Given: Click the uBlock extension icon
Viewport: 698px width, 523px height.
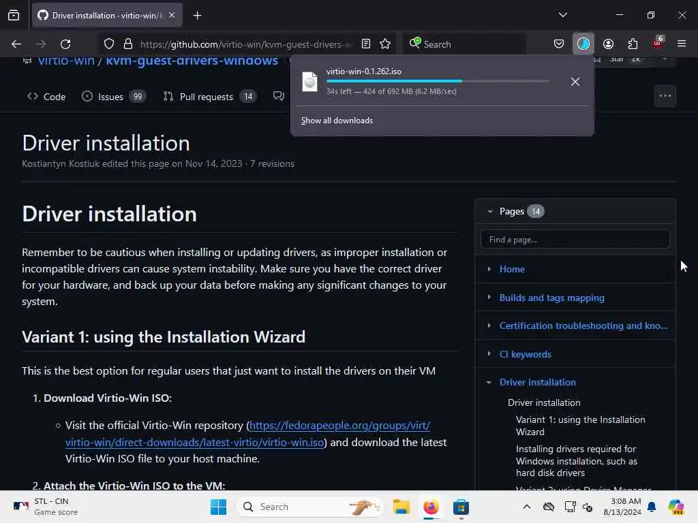Looking at the screenshot, I should 658,43.
